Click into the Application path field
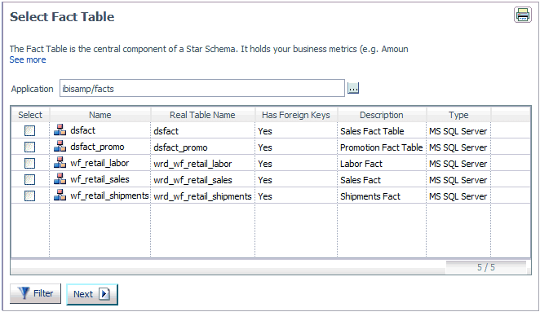The height and width of the screenshot is (312, 540). tap(202, 89)
